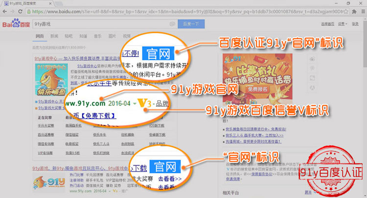
Task: Switch to the 视频 tab
Action: pos(127,36)
